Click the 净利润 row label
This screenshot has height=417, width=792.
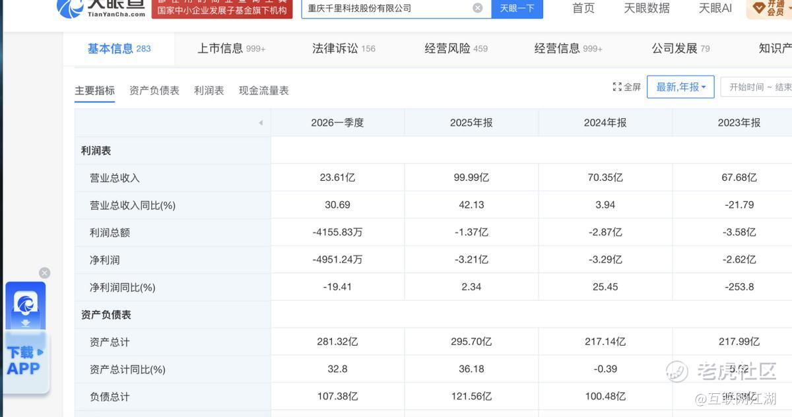(x=104, y=260)
